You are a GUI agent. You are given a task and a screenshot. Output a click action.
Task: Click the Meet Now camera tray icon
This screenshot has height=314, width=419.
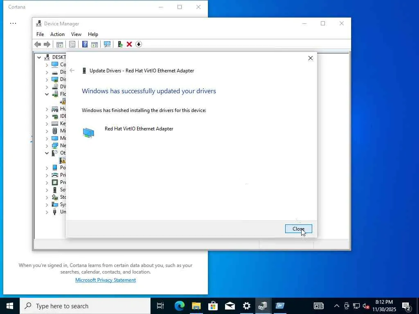[x=347, y=306]
